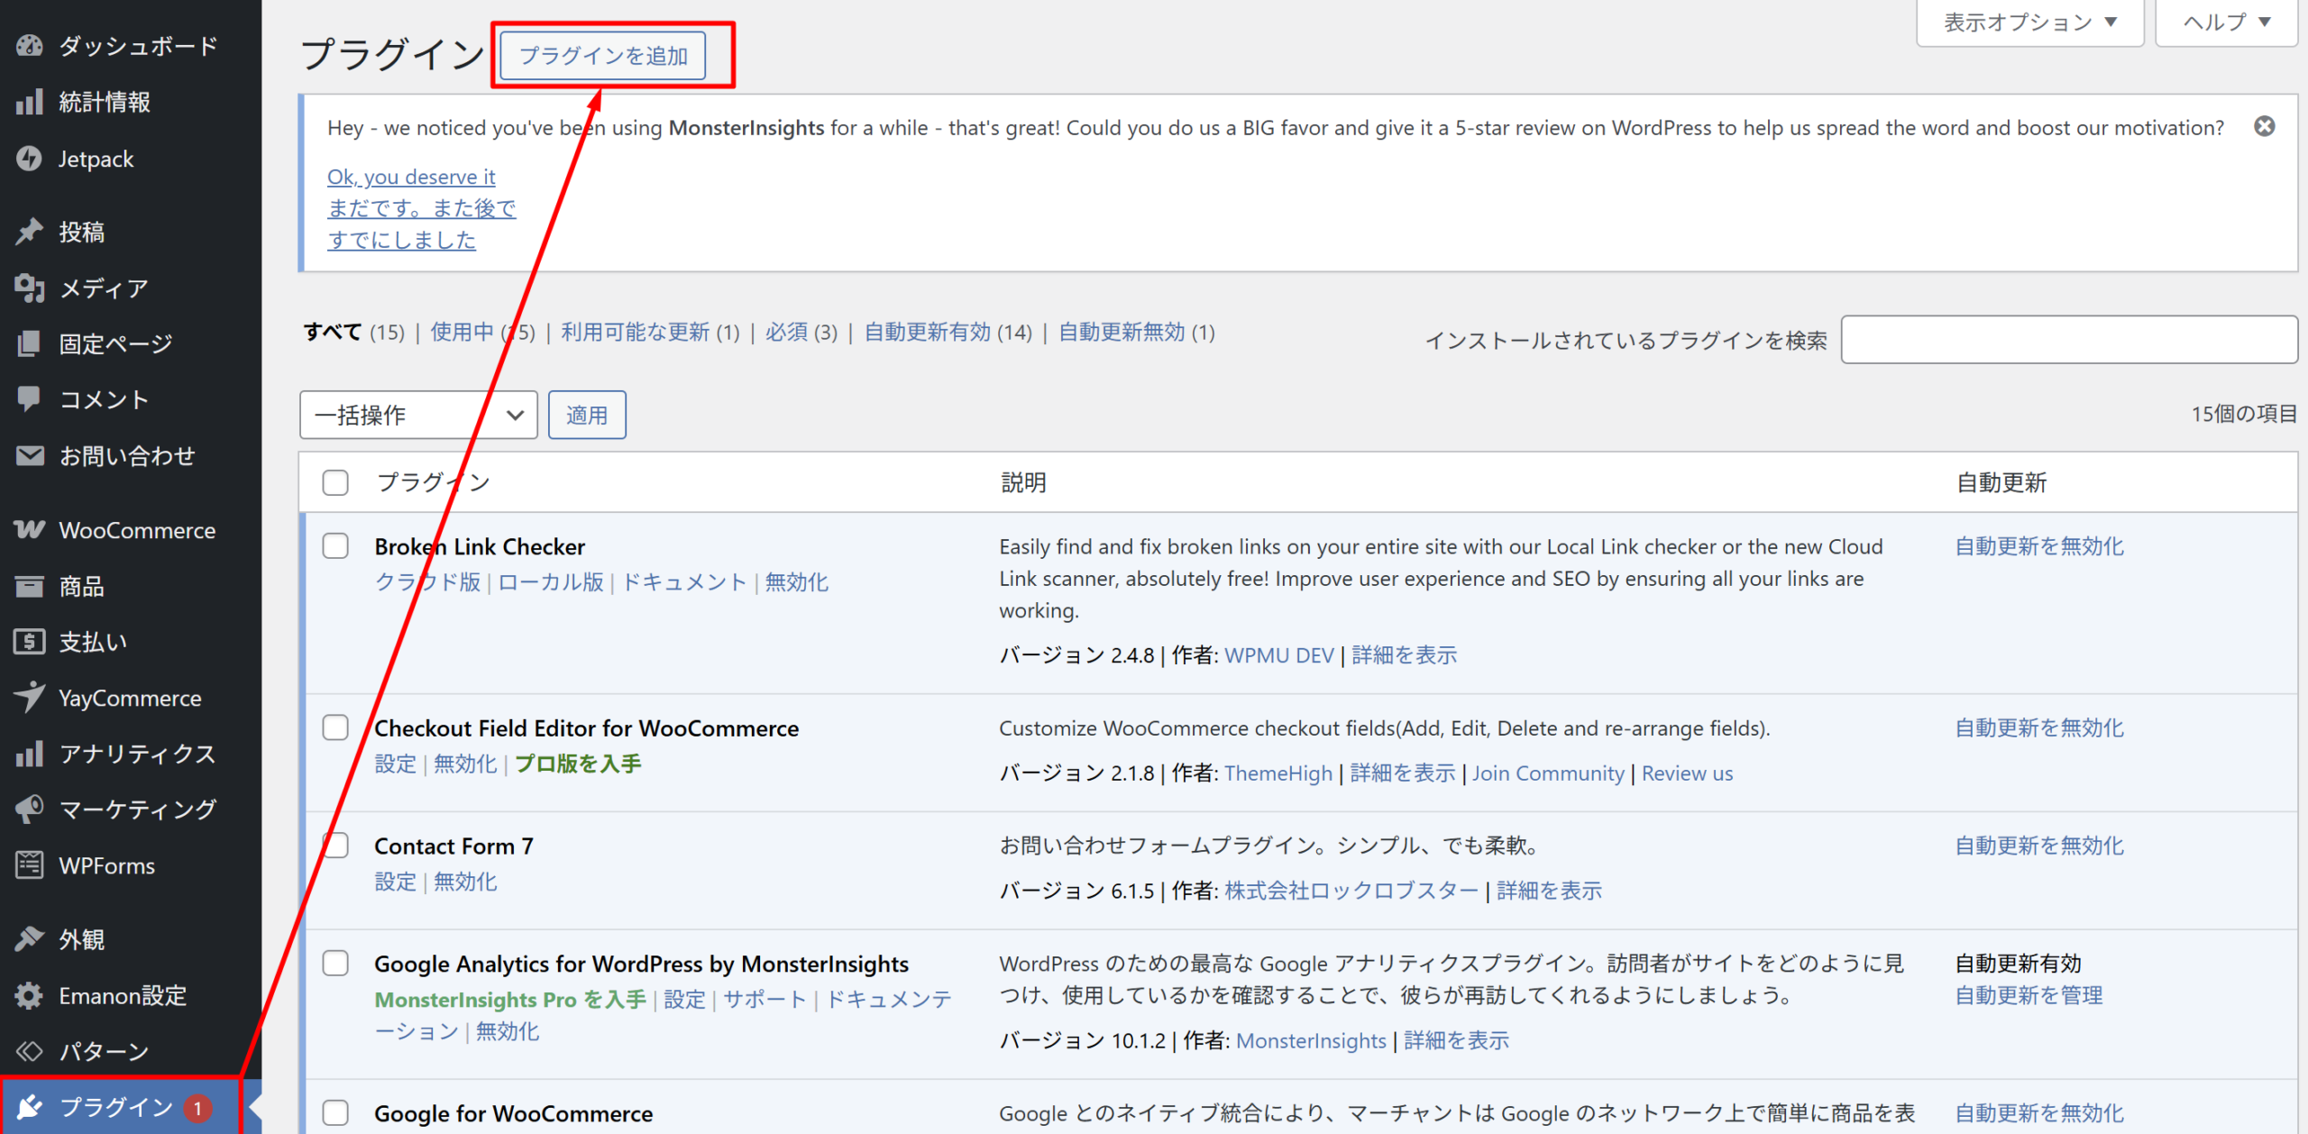The height and width of the screenshot is (1134, 2308).
Task: Open the 一括操作 bulk actions dropdown
Action: pyautogui.click(x=417, y=415)
